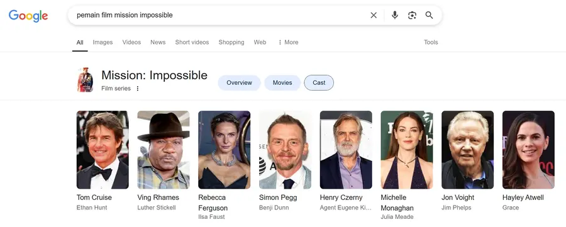566x227 pixels.
Task: Open Simon Pegg photo card
Action: 285,150
